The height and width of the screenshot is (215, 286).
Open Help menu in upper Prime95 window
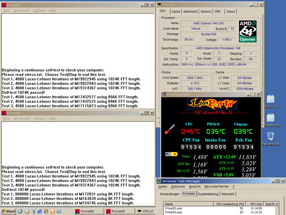53,10
